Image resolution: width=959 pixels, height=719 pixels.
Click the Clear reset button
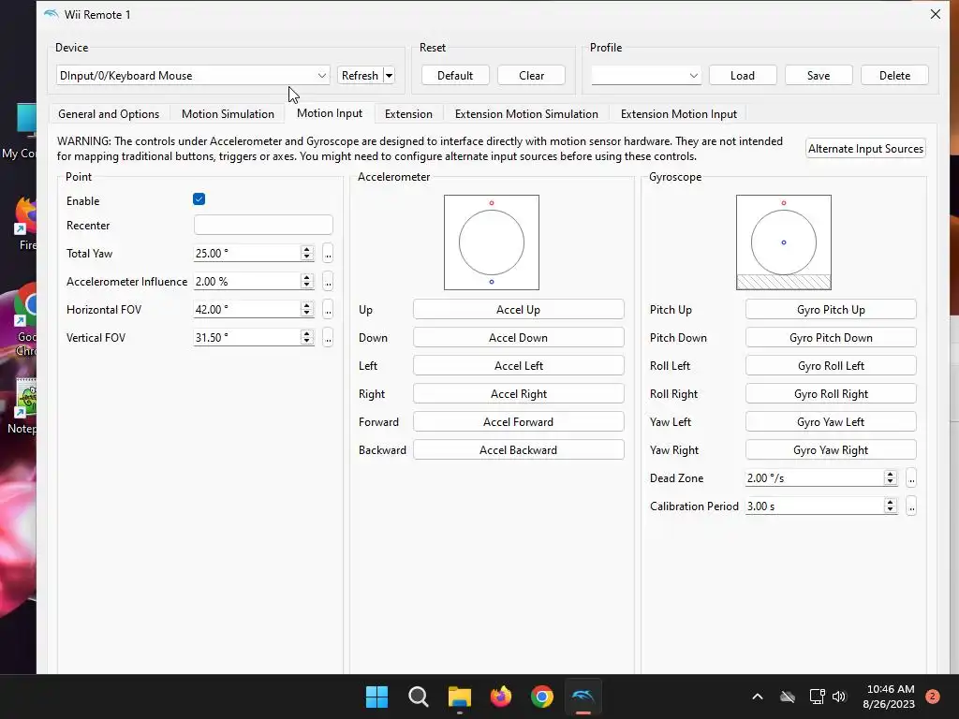point(532,75)
